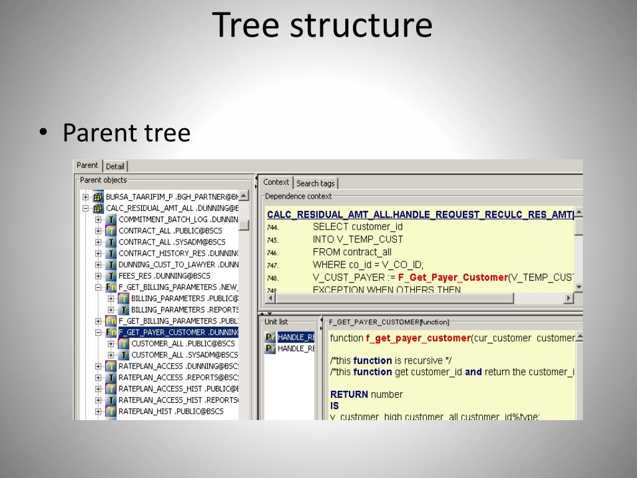637x478 pixels.
Task: Click the parent objects tree scroll-up arrow
Action: tap(244, 197)
